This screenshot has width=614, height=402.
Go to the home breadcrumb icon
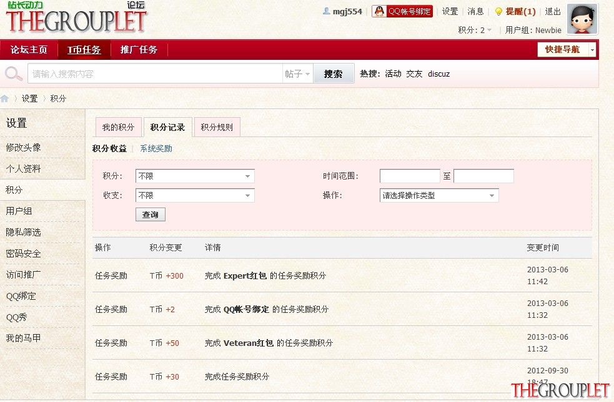click(x=5, y=98)
